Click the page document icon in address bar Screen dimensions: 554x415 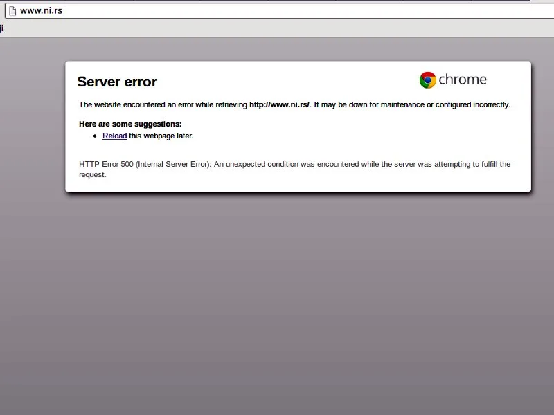(x=12, y=10)
